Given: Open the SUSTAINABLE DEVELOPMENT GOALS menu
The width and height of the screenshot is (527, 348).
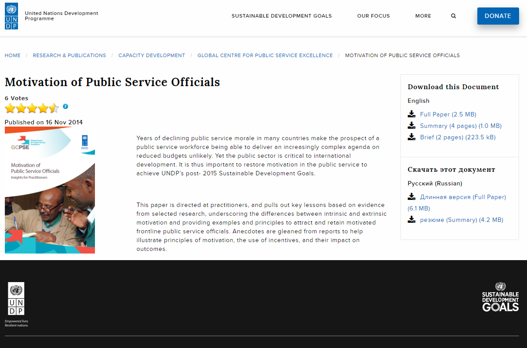Looking at the screenshot, I should [282, 16].
